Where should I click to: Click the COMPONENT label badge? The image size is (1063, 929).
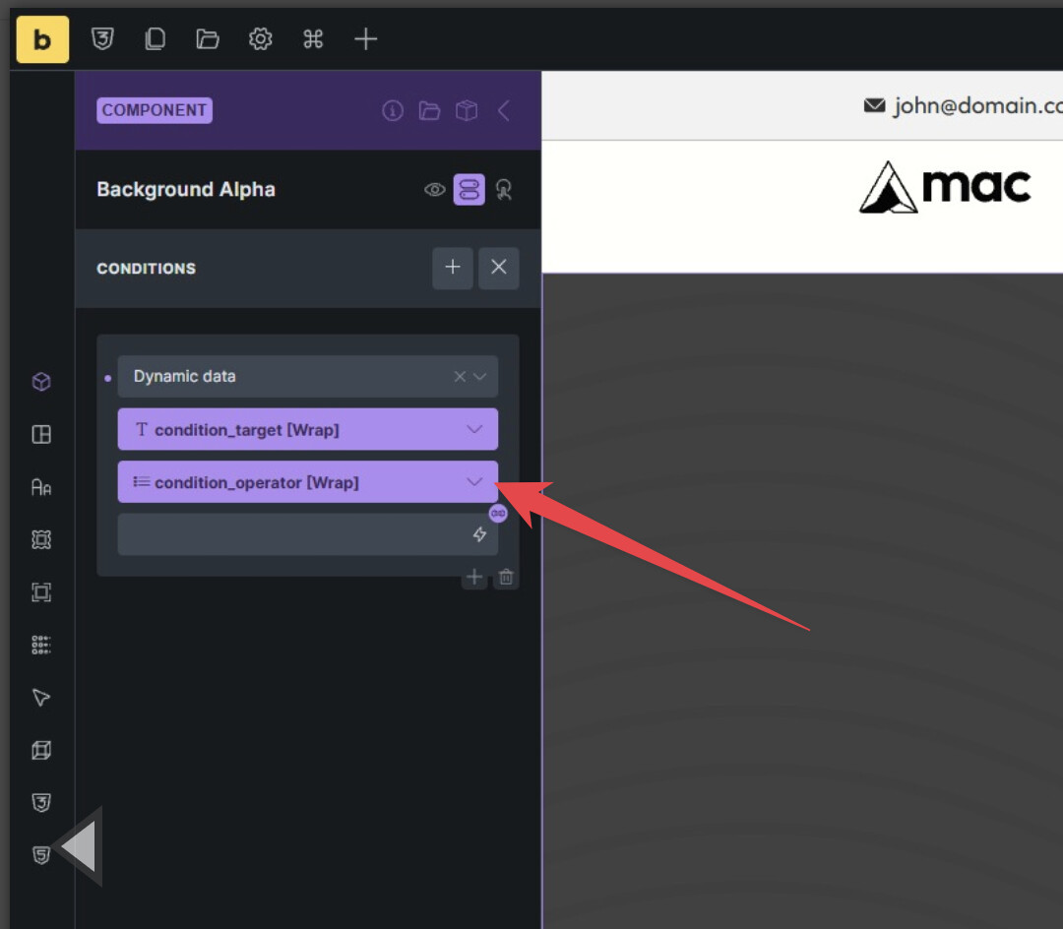coord(155,110)
